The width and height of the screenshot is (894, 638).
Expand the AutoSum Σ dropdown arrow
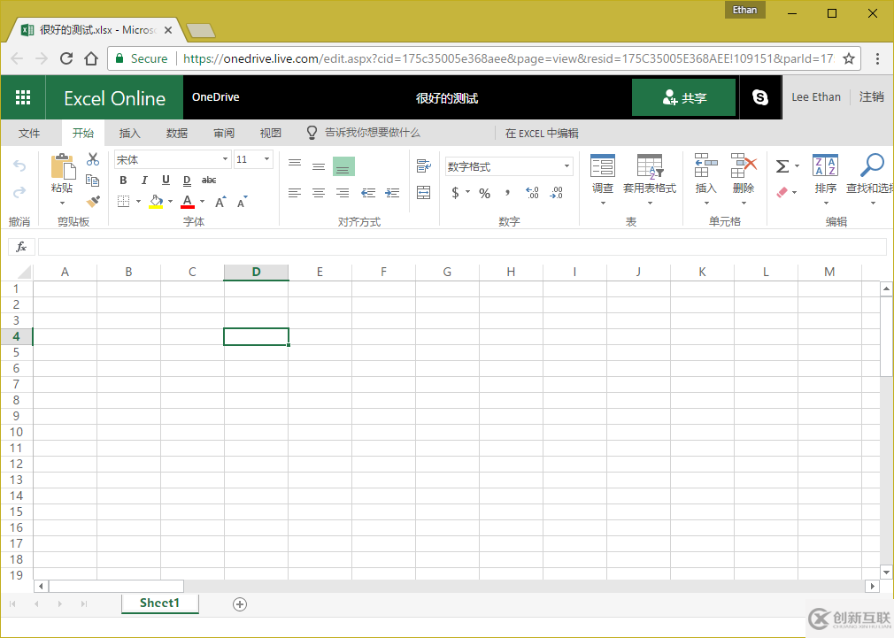click(x=797, y=166)
